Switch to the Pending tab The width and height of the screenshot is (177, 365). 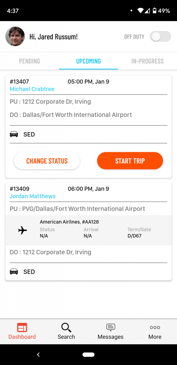[x=29, y=61]
